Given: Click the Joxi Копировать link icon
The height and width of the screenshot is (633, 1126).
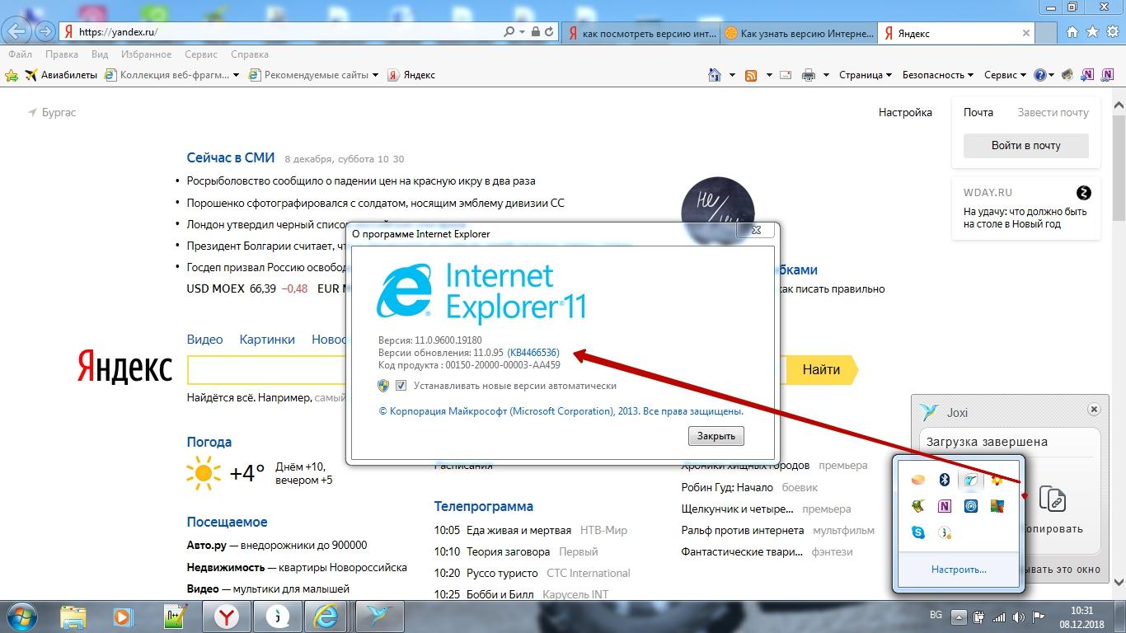Looking at the screenshot, I should 1053,499.
